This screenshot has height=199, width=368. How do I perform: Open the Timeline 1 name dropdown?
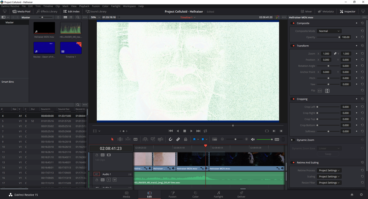(x=188, y=17)
